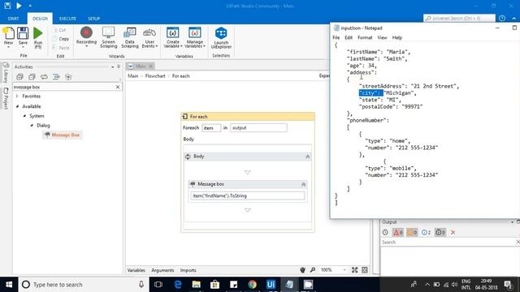Toggle the overview icon in the designer status bar
The image size is (520, 292).
pyautogui.click(x=365, y=270)
